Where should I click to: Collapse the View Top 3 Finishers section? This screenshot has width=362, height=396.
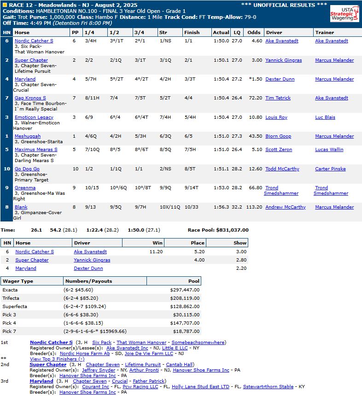(57, 359)
